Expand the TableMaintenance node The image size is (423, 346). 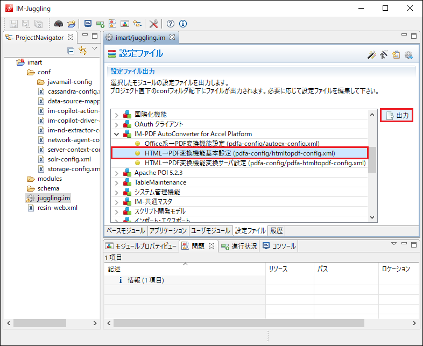click(117, 183)
